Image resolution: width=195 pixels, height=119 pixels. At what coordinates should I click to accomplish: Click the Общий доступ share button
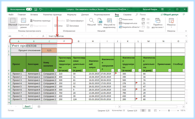point(170,15)
